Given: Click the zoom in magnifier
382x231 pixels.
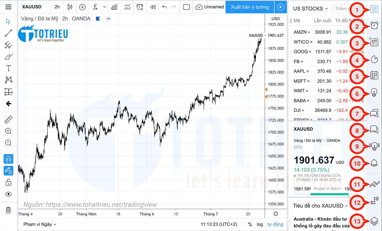Looking at the screenshot, I should pos(8,131).
